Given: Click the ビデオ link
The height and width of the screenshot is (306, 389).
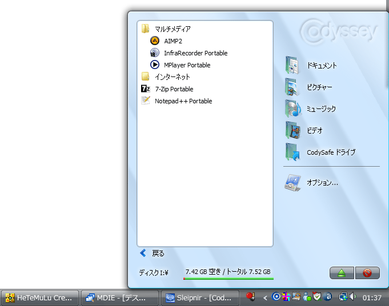Looking at the screenshot, I should click(x=314, y=130).
